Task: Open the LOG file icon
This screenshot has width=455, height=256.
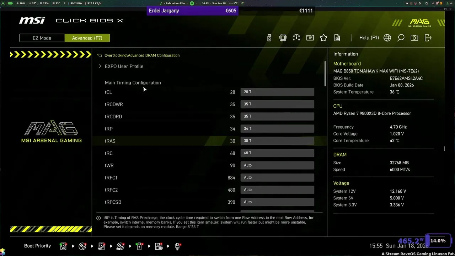Action: coord(337,38)
